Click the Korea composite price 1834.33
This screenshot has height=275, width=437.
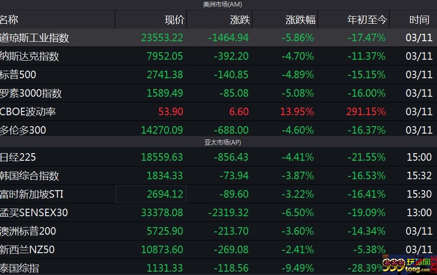165,175
